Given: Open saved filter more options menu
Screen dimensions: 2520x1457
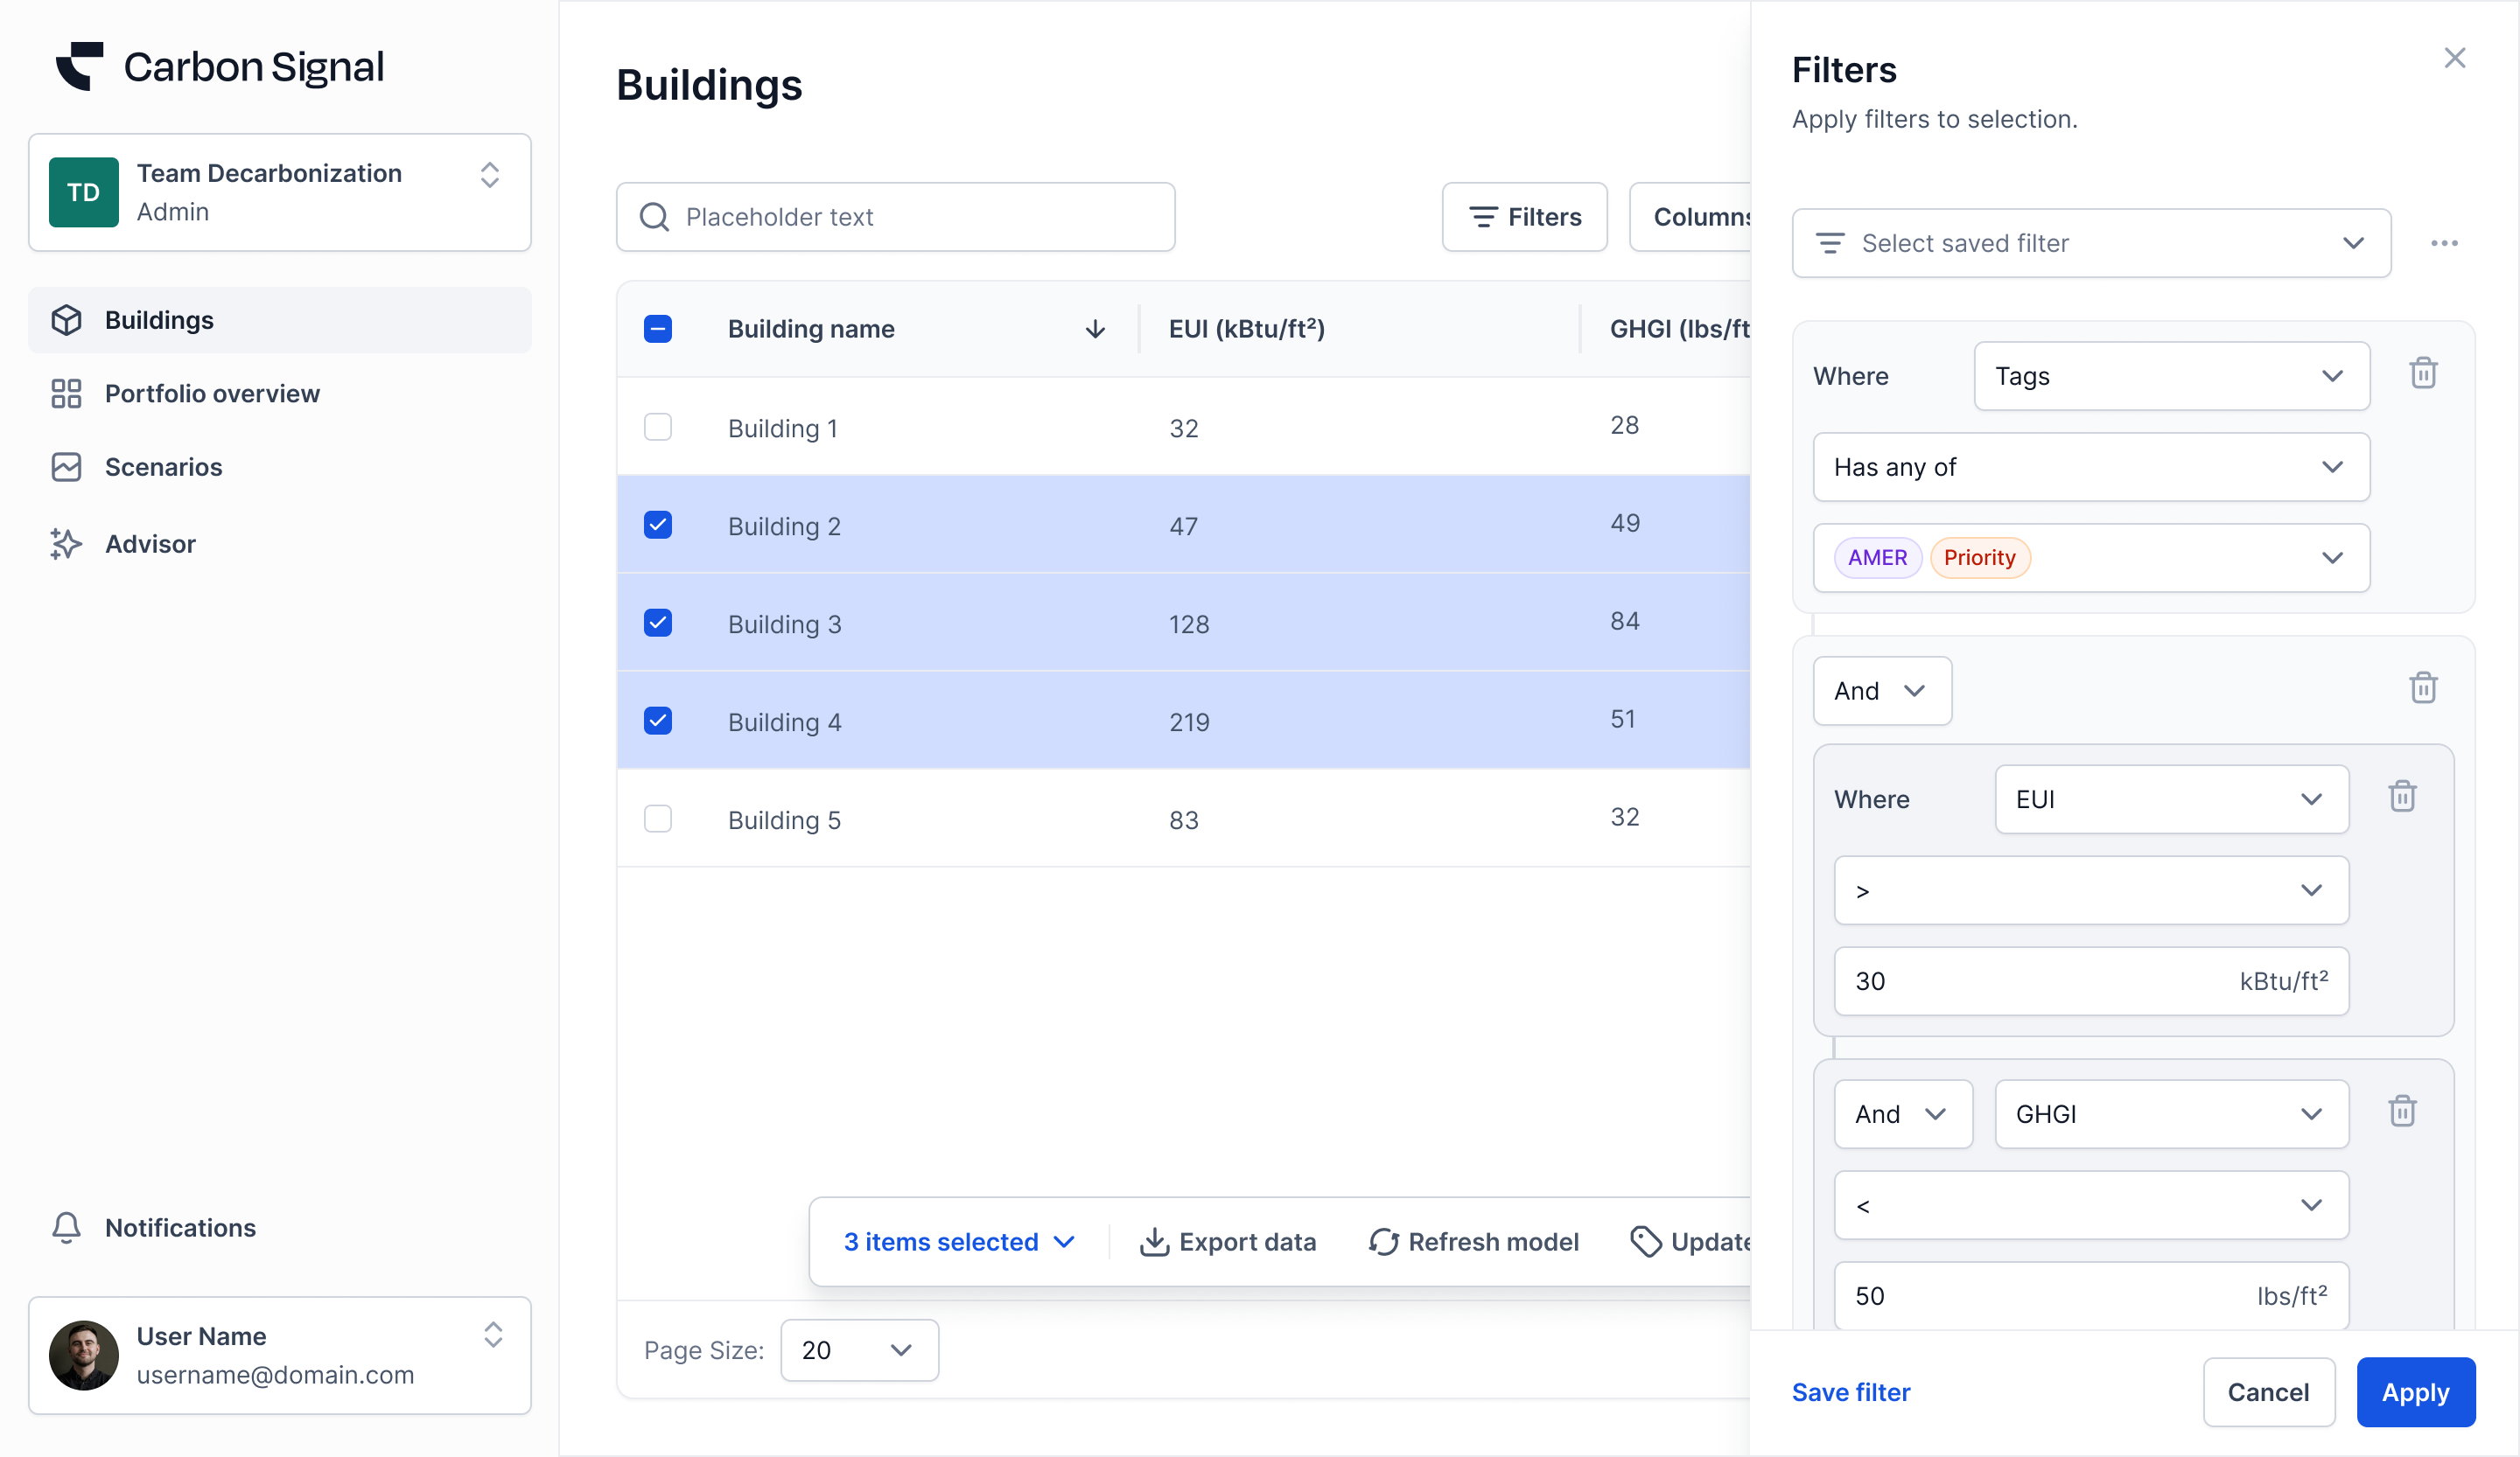Looking at the screenshot, I should click(x=2444, y=243).
